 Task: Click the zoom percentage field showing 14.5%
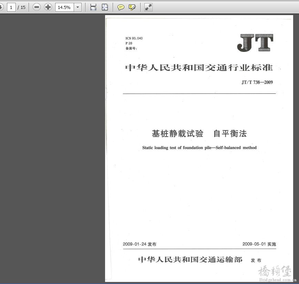64,8
